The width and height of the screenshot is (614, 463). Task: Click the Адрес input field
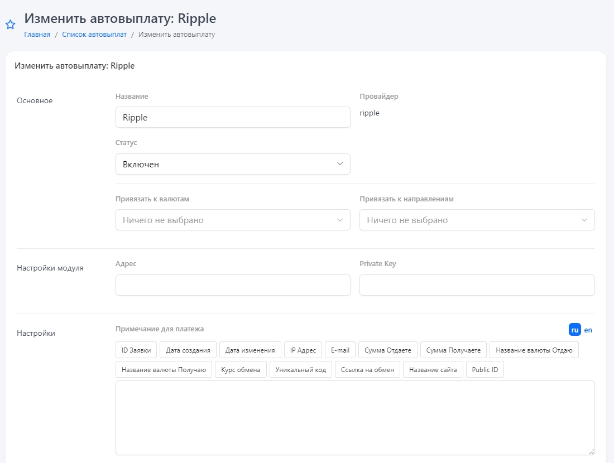(x=233, y=285)
